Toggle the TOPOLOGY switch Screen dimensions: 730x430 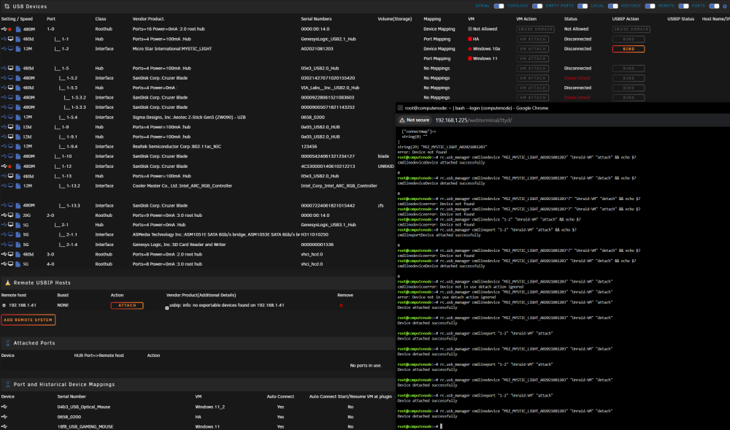pos(537,6)
